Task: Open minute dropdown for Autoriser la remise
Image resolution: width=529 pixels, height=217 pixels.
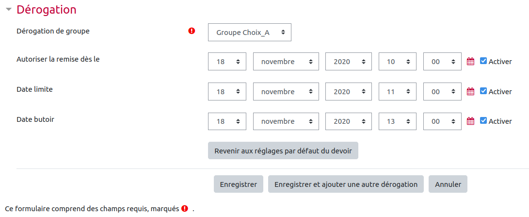Action: point(442,62)
